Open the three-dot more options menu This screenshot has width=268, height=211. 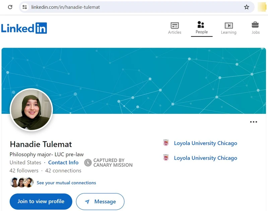254,122
